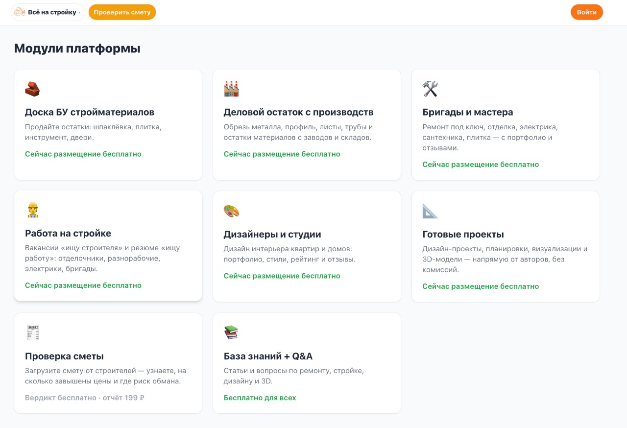627x428 pixels.
Task: Click the construction worker icon on Работа на стройке
Action: point(32,210)
